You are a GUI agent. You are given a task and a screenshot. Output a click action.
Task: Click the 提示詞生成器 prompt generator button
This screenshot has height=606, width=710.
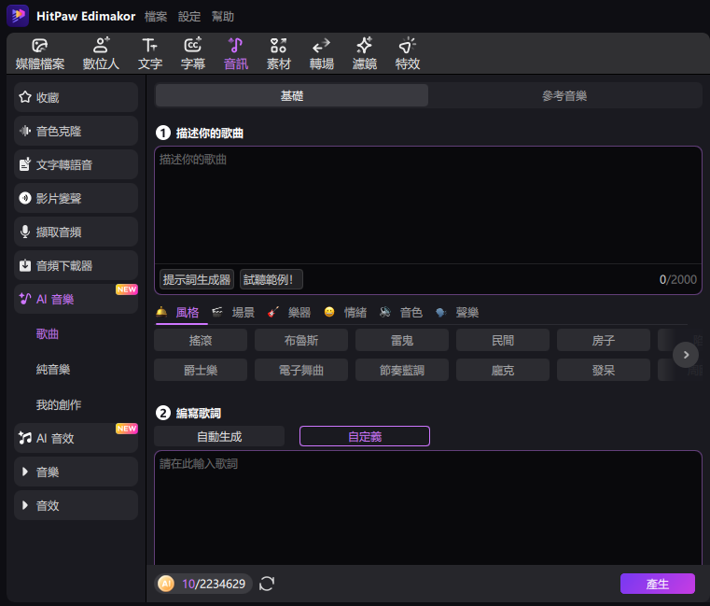[x=197, y=279]
